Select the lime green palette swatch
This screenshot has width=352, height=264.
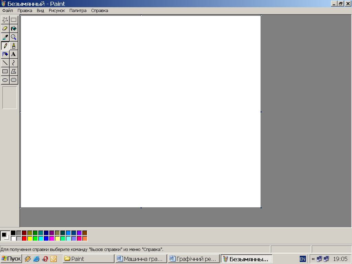pos(35,239)
